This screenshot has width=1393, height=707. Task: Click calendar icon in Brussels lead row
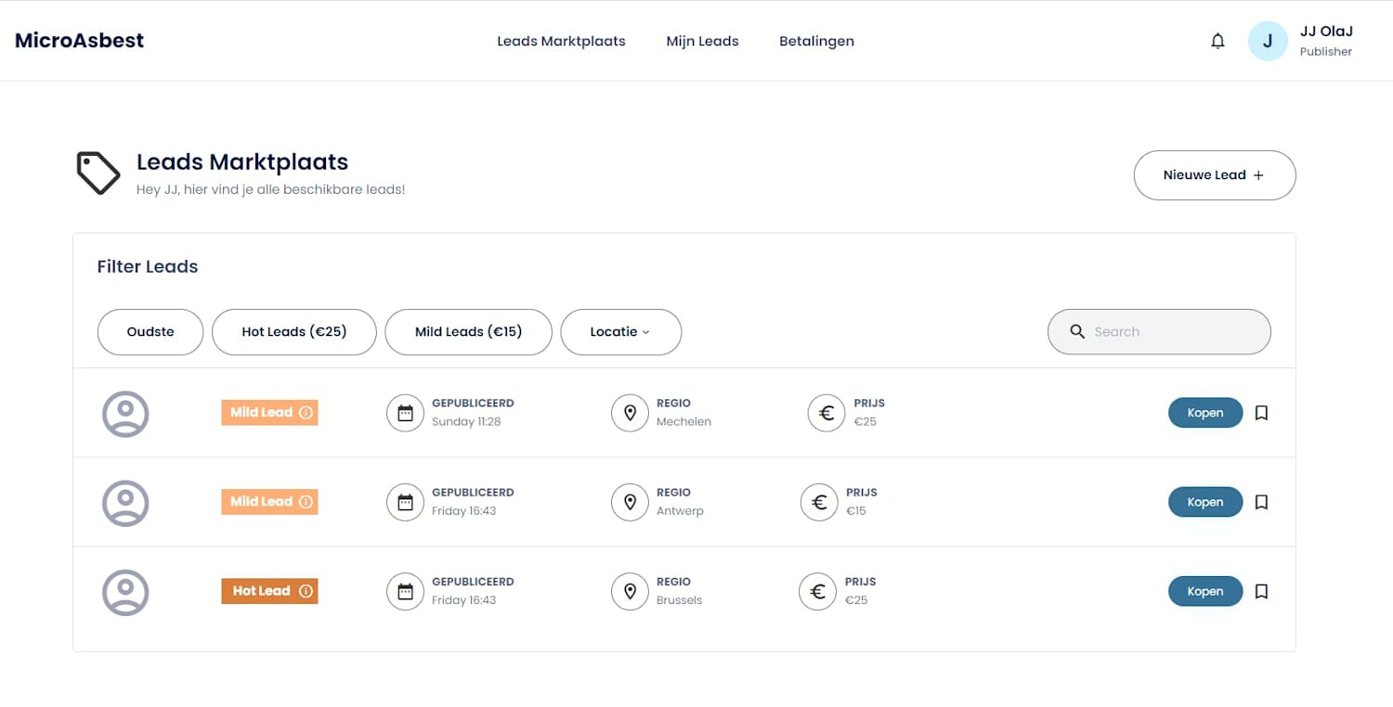[405, 591]
